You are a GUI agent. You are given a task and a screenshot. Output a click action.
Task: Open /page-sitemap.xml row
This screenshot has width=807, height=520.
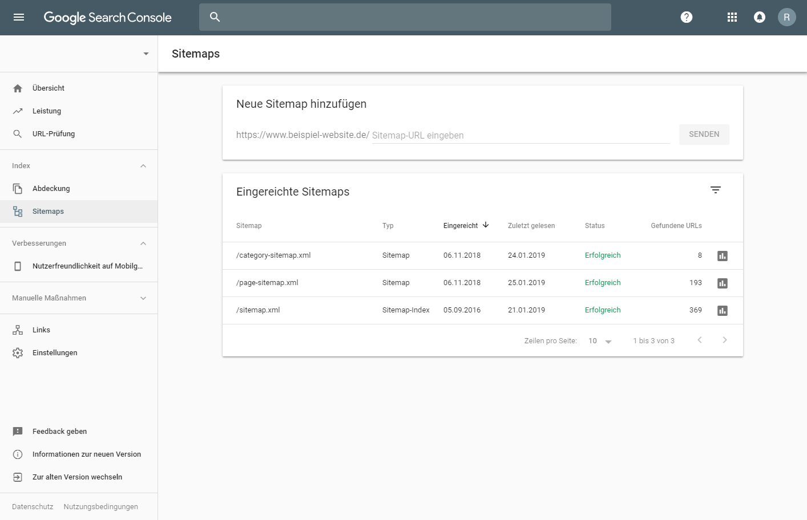(x=483, y=283)
